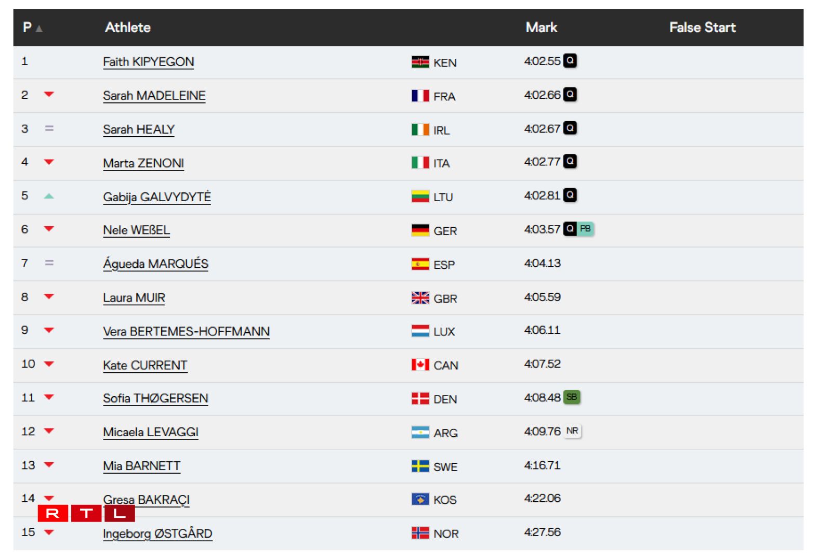Click the PB badge on Nele Weßel's mark
Viewport: 817px width, 560px height.
[585, 229]
